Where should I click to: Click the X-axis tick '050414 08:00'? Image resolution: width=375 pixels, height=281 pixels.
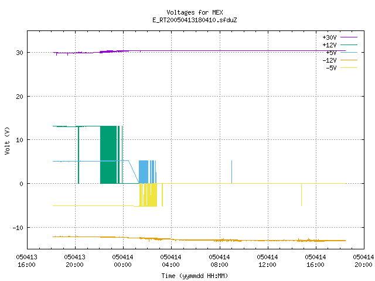[219, 261]
